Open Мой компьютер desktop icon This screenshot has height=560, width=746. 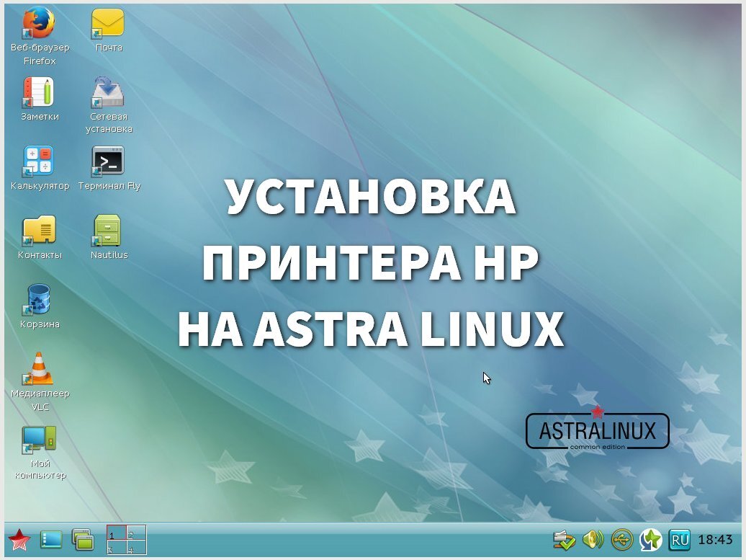tap(39, 439)
